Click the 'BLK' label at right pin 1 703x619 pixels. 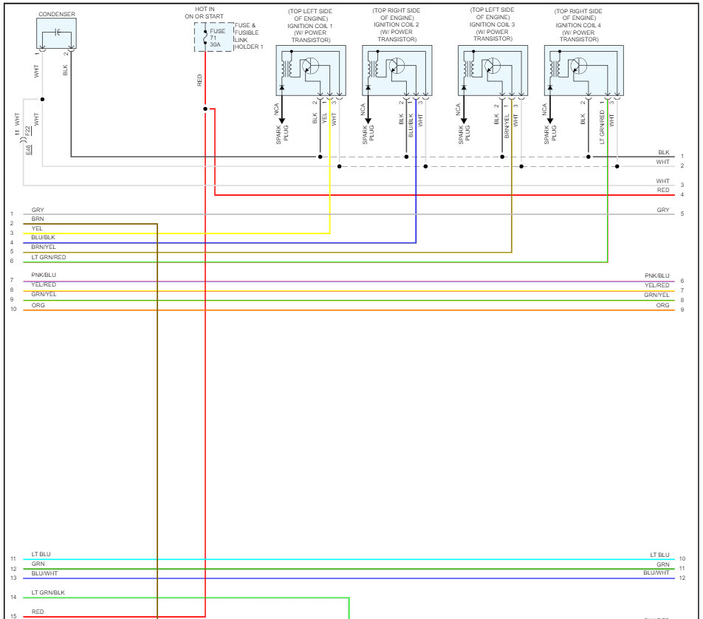(x=664, y=152)
